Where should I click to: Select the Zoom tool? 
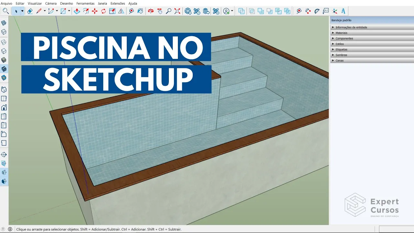(x=169, y=11)
